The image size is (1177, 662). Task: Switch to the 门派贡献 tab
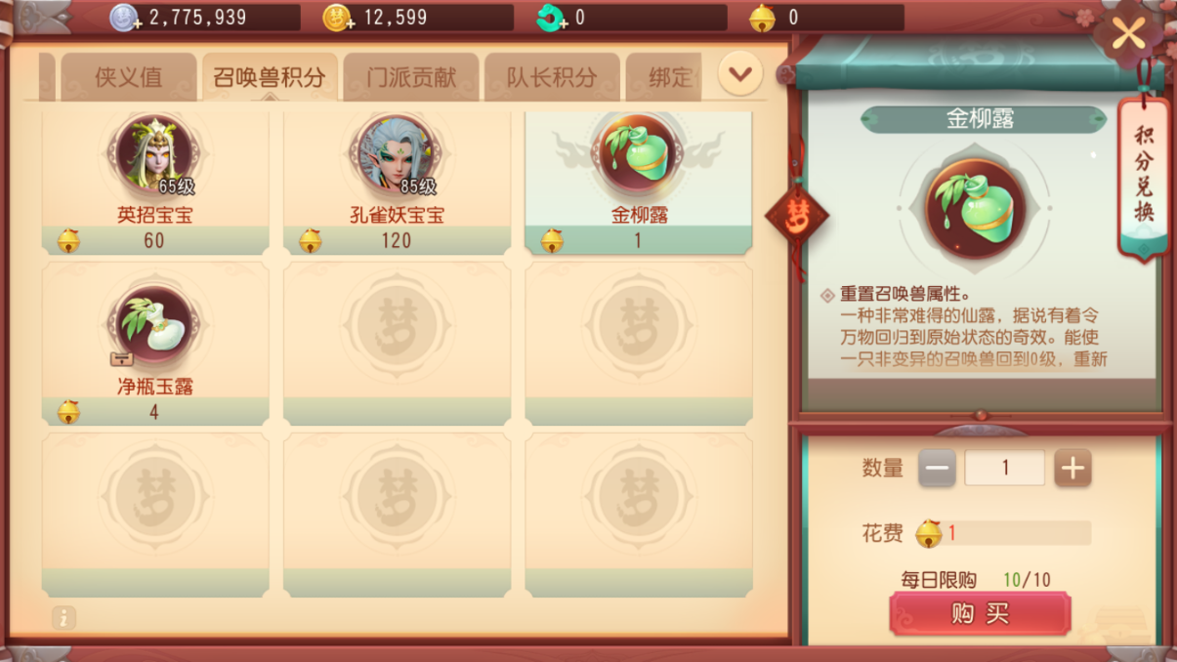tap(411, 77)
